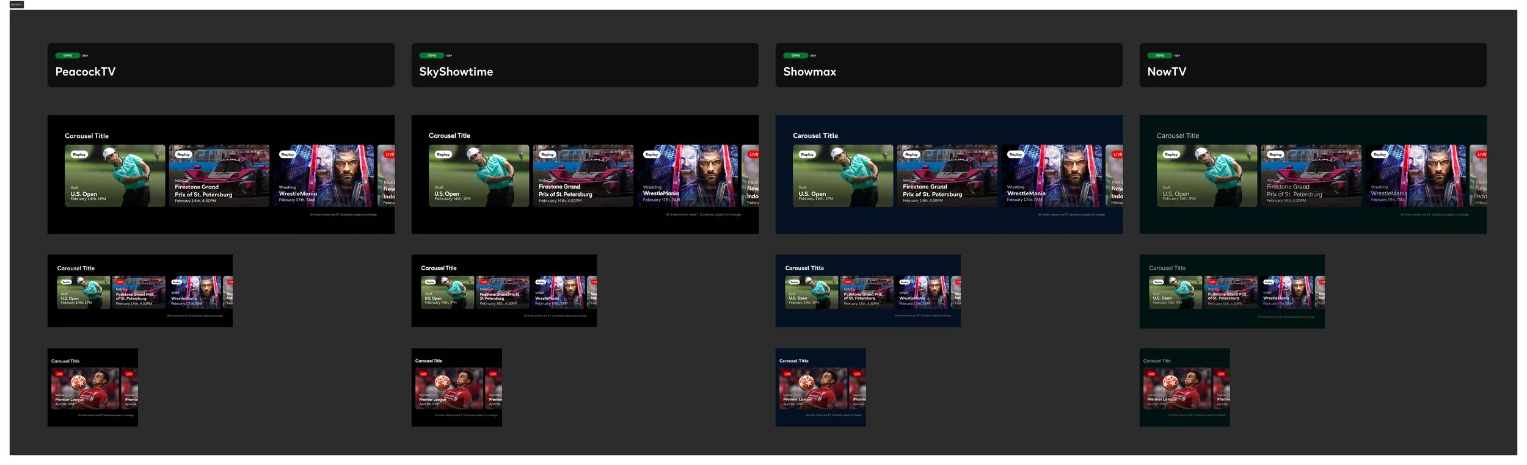Select the NowTV heading text
Screen dimensions: 1527x465
(1167, 71)
